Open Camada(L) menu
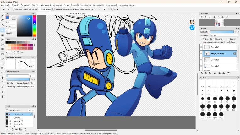 pyautogui.click(x=25, y=5)
